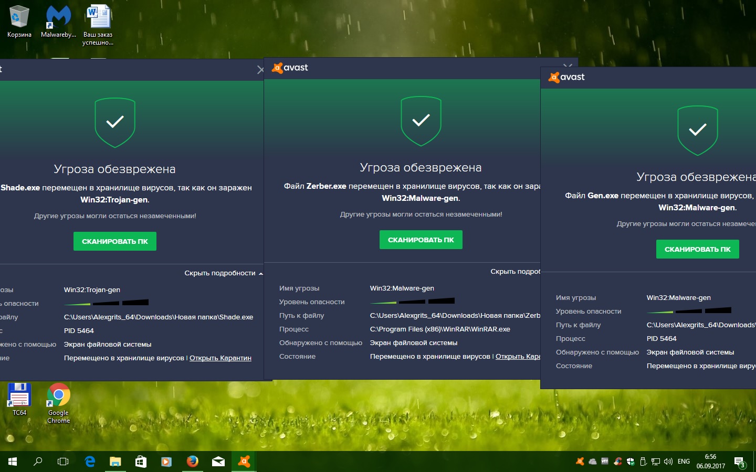The height and width of the screenshot is (472, 756).
Task: Click the danger level bar in Zerber.exe alert
Action: [x=412, y=301]
